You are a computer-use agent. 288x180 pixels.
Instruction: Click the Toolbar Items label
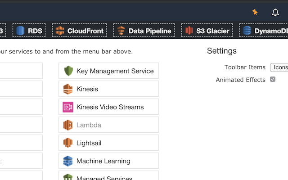(245, 67)
